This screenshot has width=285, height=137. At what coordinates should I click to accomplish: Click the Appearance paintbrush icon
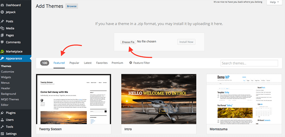2,58
